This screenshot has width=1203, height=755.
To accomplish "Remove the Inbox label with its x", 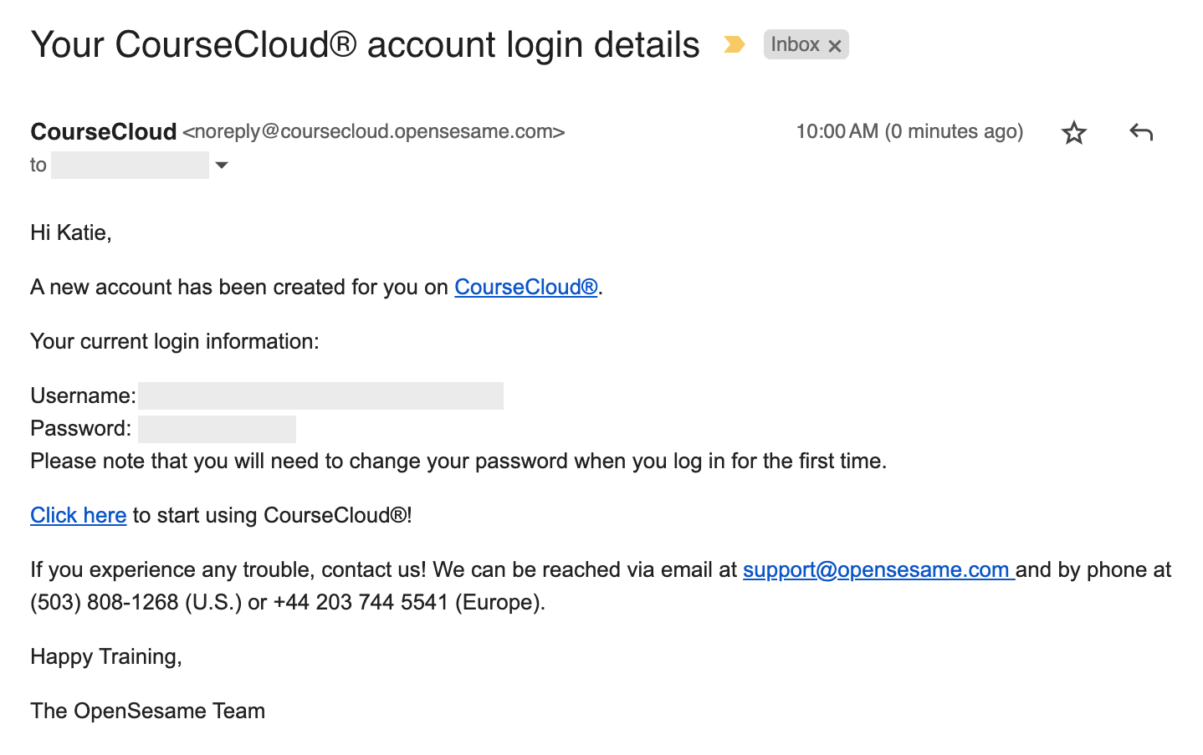I will [x=835, y=46].
